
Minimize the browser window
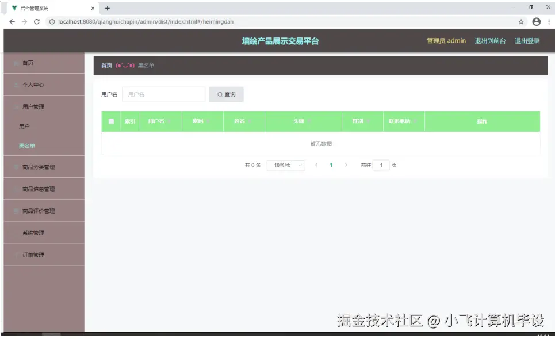coord(513,7)
